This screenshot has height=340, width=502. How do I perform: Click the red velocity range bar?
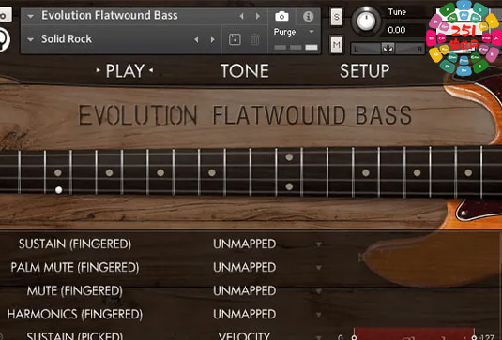[414, 334]
